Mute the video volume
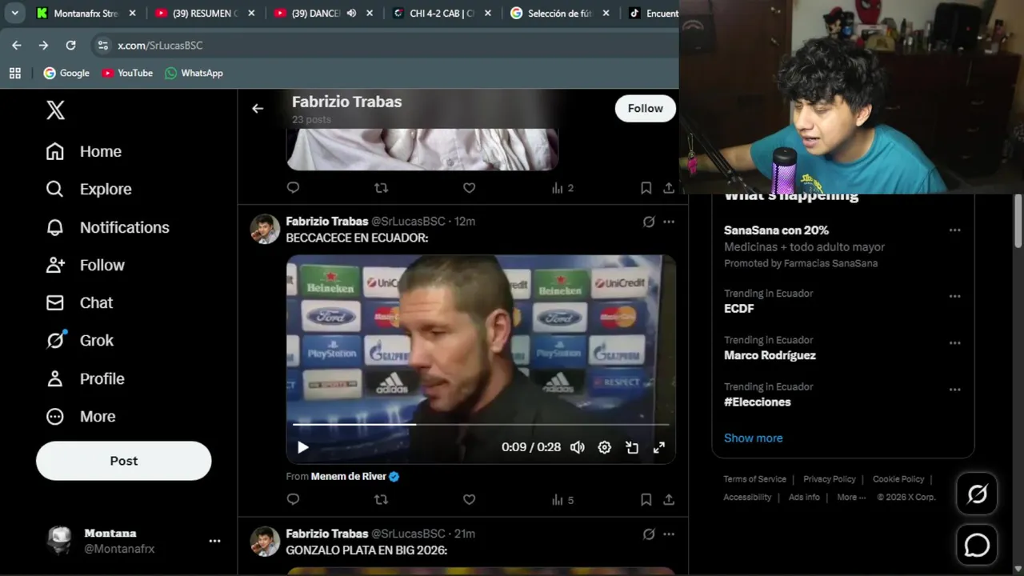 (x=578, y=447)
